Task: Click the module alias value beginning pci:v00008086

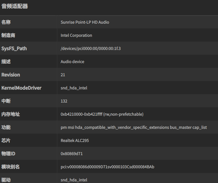Action: tap(107, 167)
